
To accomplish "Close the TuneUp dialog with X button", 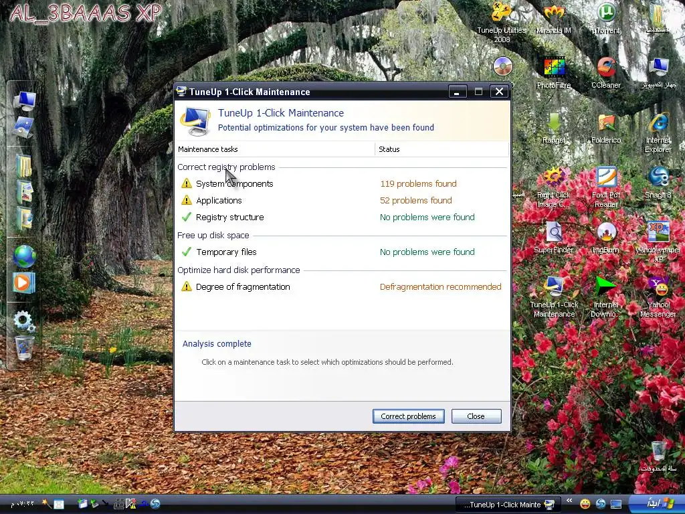I will click(x=499, y=91).
